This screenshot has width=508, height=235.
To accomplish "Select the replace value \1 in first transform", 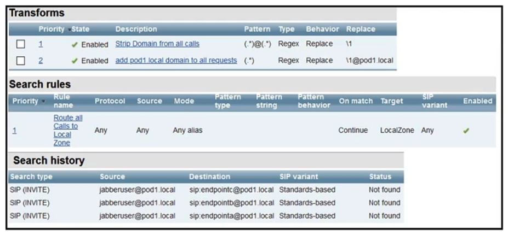I will click(x=349, y=44).
